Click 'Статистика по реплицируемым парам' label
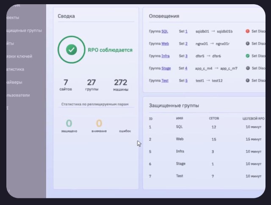The image size is (271, 205). click(x=95, y=104)
